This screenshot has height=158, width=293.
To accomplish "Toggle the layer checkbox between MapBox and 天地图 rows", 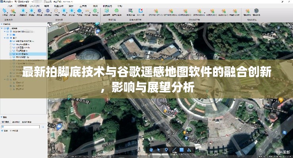I will pos(11,47).
